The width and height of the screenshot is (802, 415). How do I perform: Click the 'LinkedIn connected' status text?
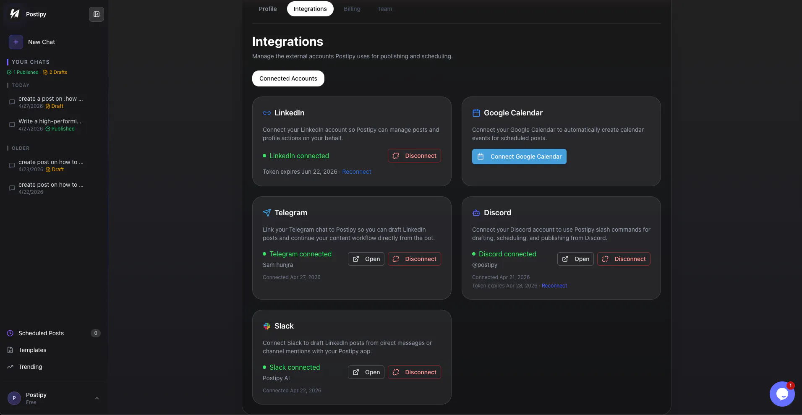(299, 156)
